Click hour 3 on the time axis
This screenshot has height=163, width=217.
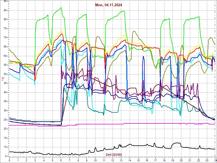(x=35, y=160)
